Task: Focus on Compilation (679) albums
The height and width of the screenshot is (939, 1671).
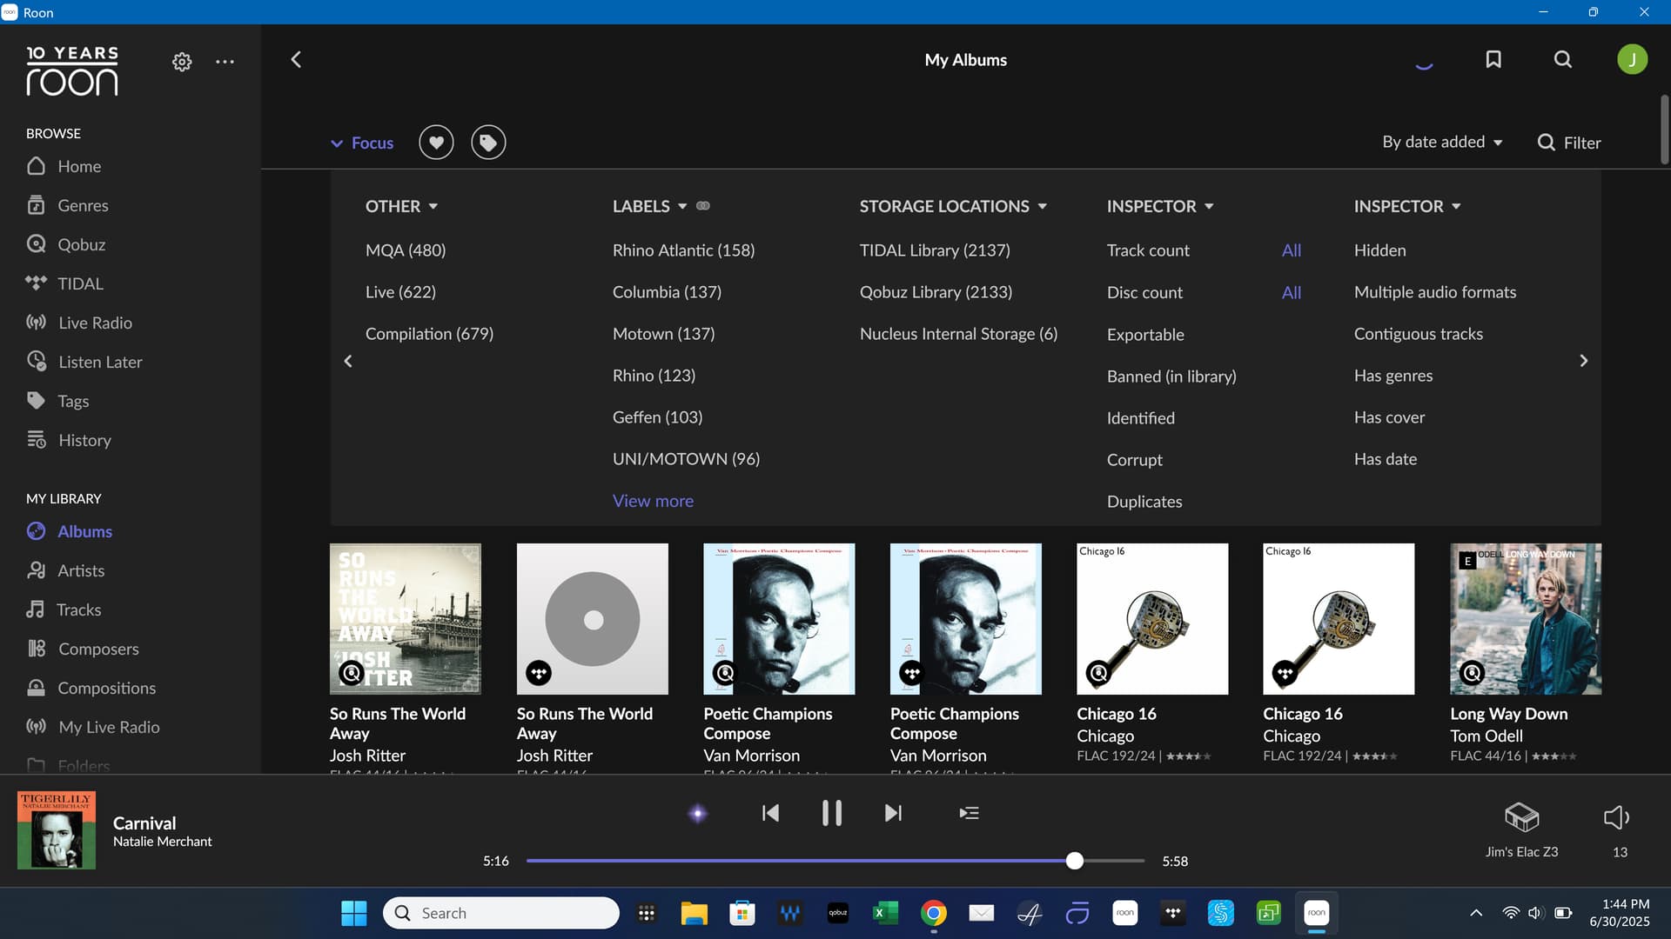Action: tap(429, 334)
